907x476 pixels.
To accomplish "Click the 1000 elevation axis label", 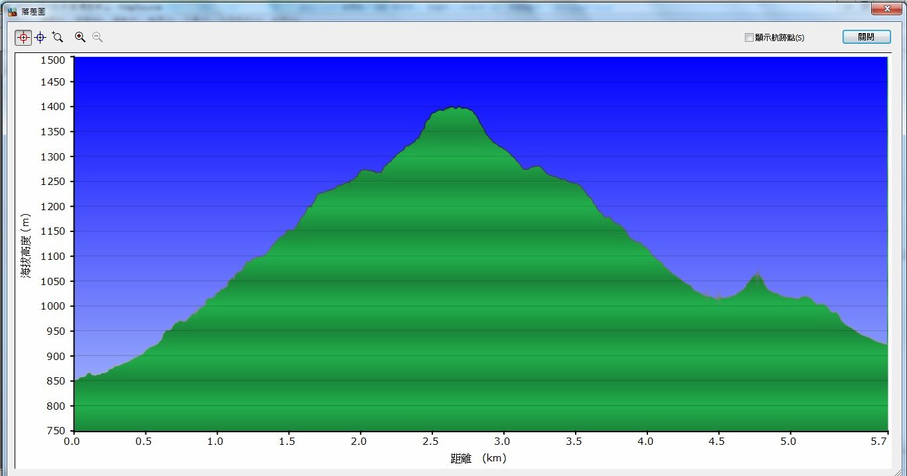I will coord(53,306).
